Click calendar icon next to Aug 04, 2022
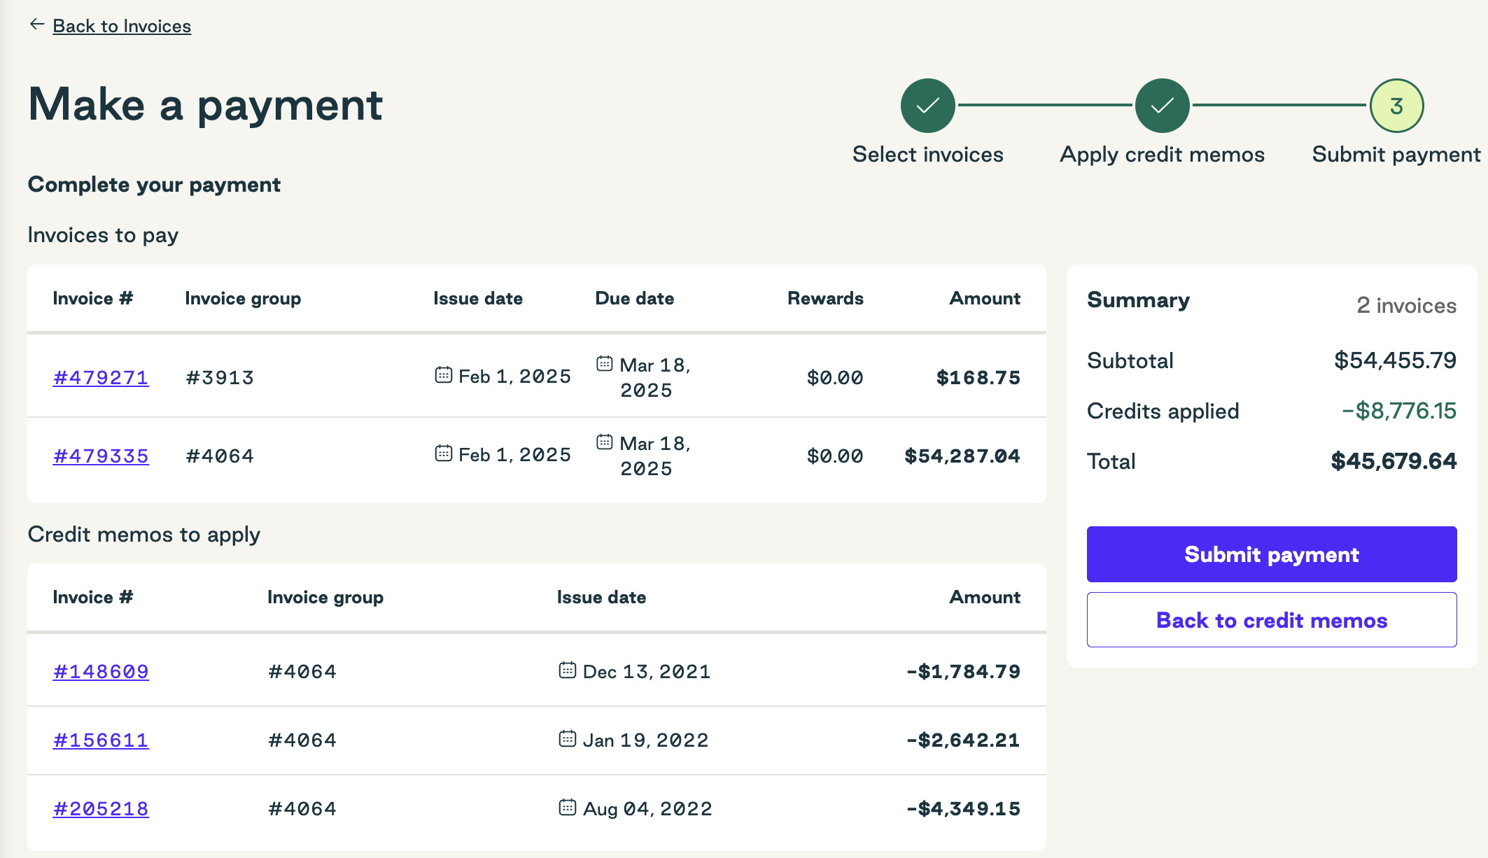This screenshot has width=1488, height=858. [568, 808]
